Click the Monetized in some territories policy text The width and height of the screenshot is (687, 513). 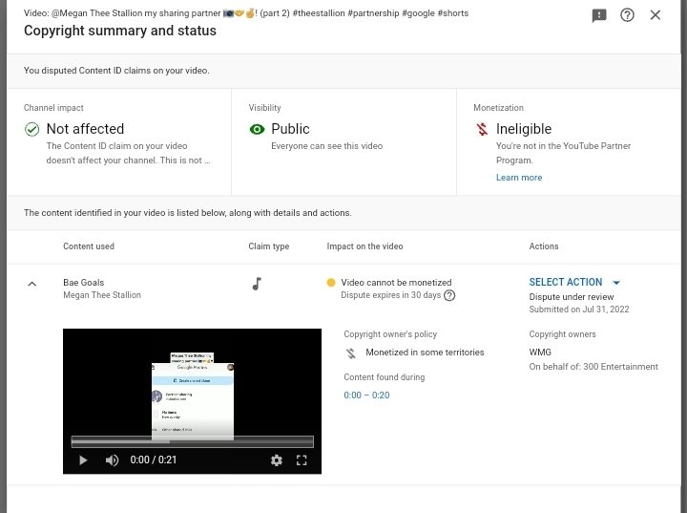click(x=425, y=352)
